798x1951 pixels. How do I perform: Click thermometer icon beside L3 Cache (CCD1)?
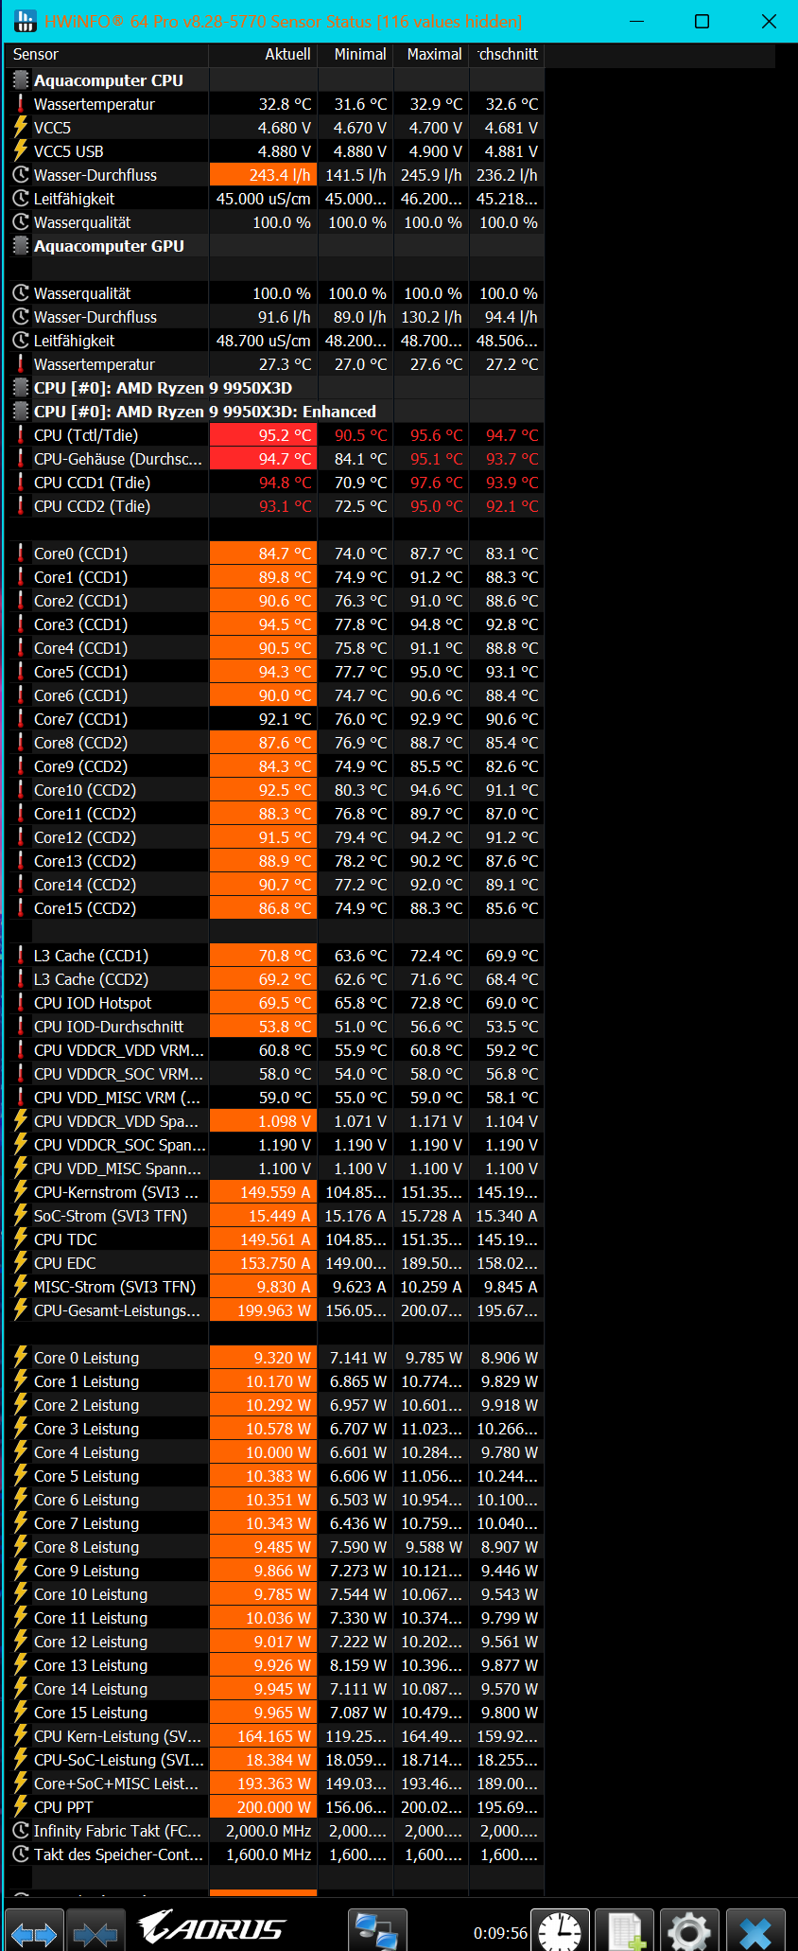pyautogui.click(x=21, y=956)
